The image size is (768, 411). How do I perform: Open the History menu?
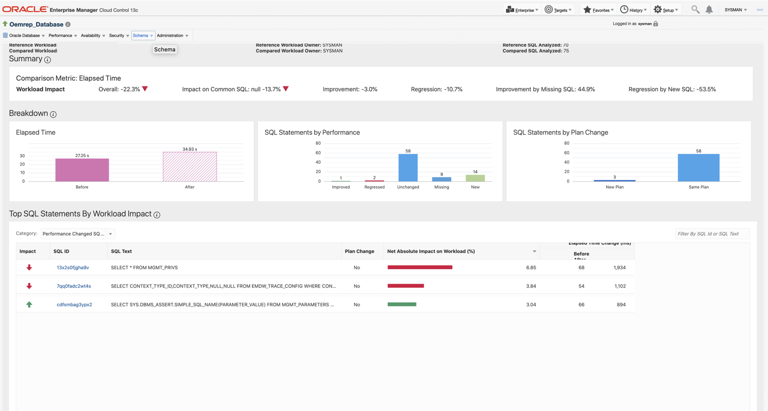(x=633, y=10)
